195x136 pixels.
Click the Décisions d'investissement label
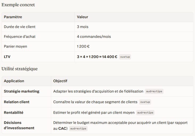[19, 125]
